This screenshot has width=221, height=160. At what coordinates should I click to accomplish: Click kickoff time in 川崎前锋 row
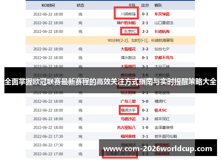(x=48, y=14)
